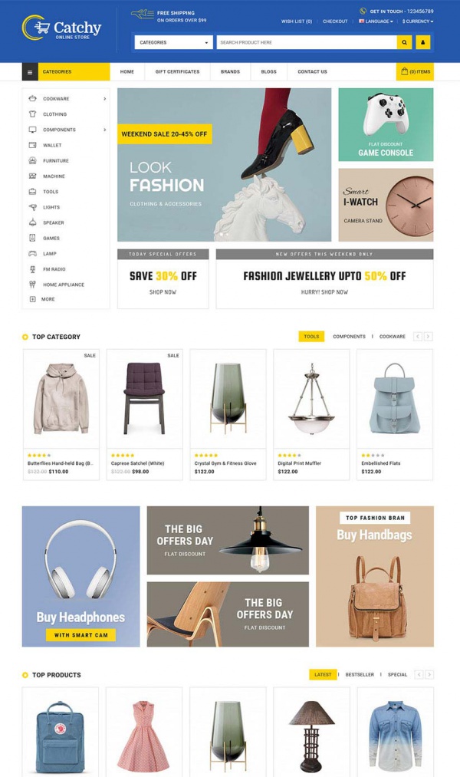Select the Games icon in sidebar
460x777 pixels.
click(33, 238)
